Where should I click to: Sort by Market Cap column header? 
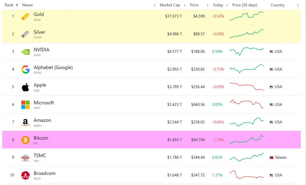170,5
